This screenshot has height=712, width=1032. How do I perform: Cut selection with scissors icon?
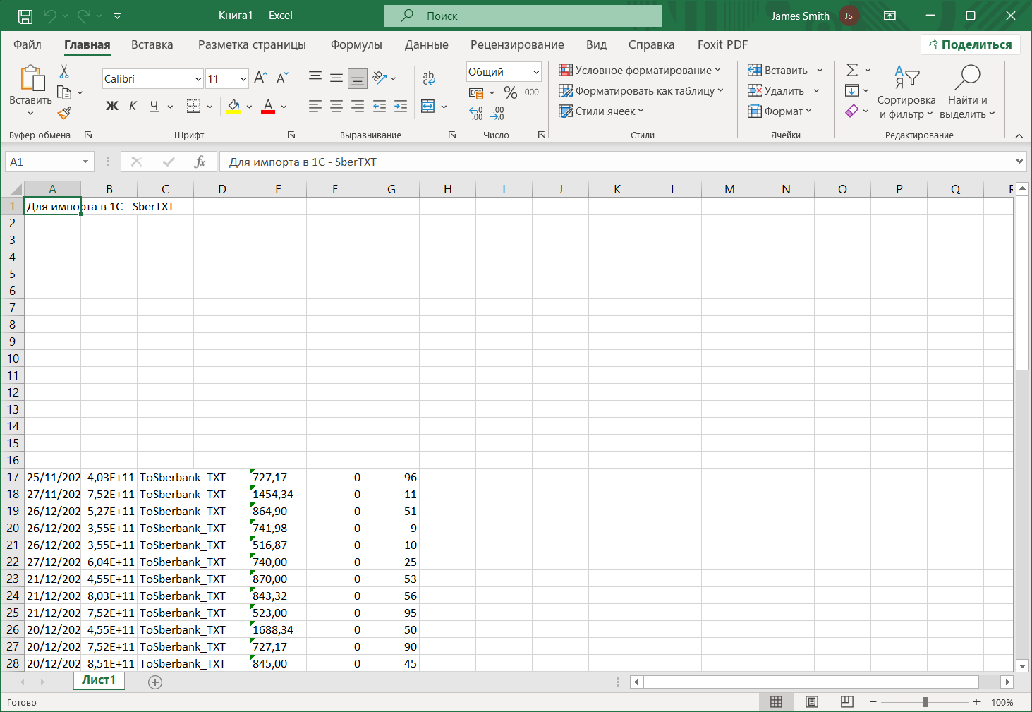64,72
